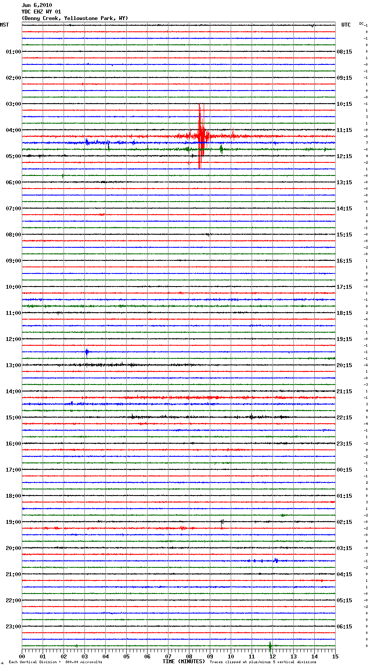Select the 'YDC EHZ WY 01' station label
The image size is (370, 668).
(41, 12)
